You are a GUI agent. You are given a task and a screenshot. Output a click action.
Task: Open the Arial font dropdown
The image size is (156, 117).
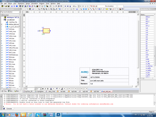(x=34, y=88)
